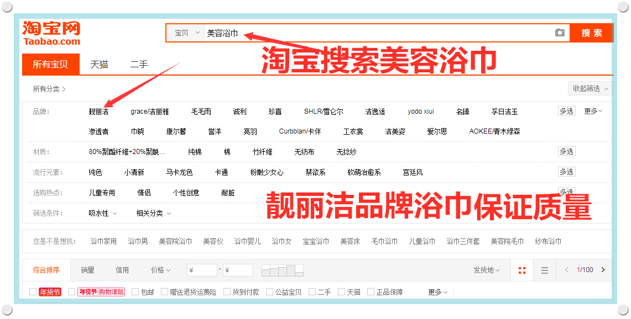Click suggested search 纱布浴巾
The image size is (631, 319).
click(548, 242)
